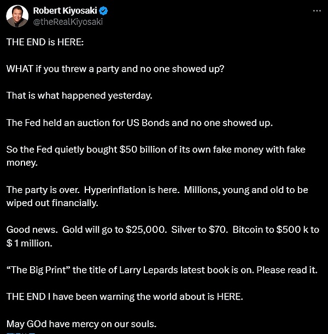Click the Fed auction for US Bonds sentence
Image resolution: width=328 pixels, height=334 pixels.
coord(139,122)
